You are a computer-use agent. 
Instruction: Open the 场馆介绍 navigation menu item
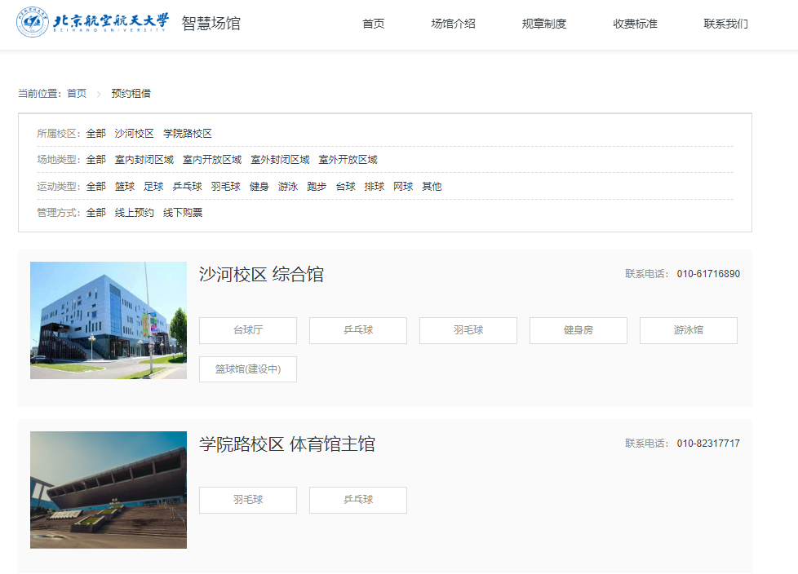[453, 24]
